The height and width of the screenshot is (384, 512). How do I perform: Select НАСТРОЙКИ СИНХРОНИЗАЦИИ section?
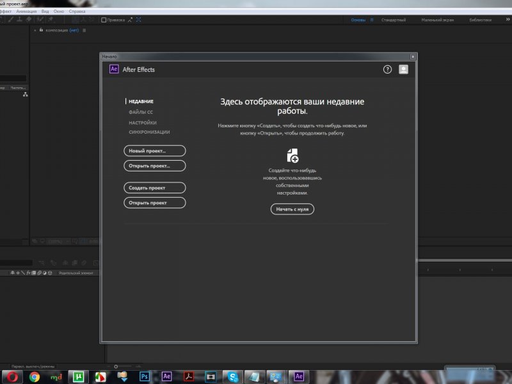pos(149,127)
